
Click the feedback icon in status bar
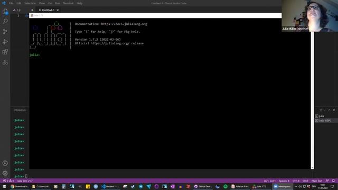(327, 180)
